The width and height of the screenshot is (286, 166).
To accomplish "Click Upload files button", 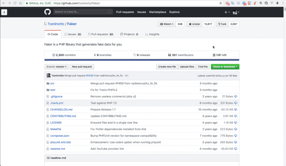I will tap(187, 67).
